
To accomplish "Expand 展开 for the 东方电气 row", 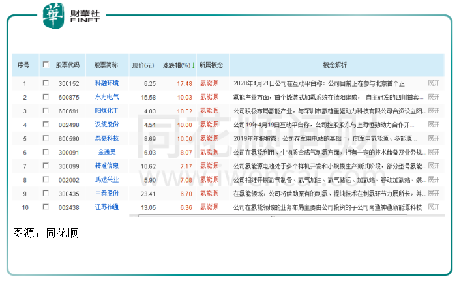I will [434, 97].
